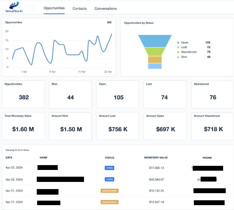Viewport: 234px width, 210px height.
Task: Click the ABANDONED badge on $12,437.18 row
Action: point(109,202)
